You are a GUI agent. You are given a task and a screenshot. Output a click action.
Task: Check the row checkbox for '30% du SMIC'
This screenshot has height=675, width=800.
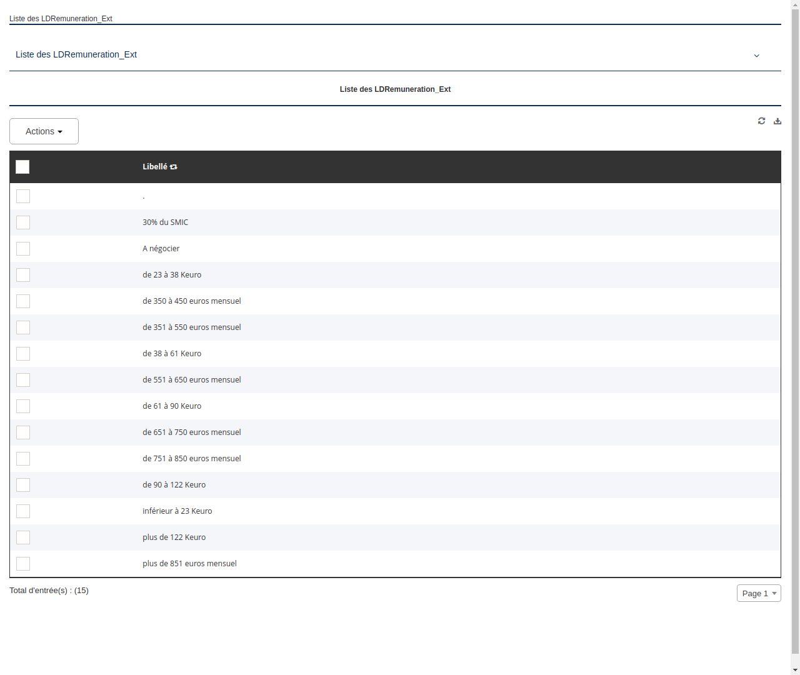(23, 222)
